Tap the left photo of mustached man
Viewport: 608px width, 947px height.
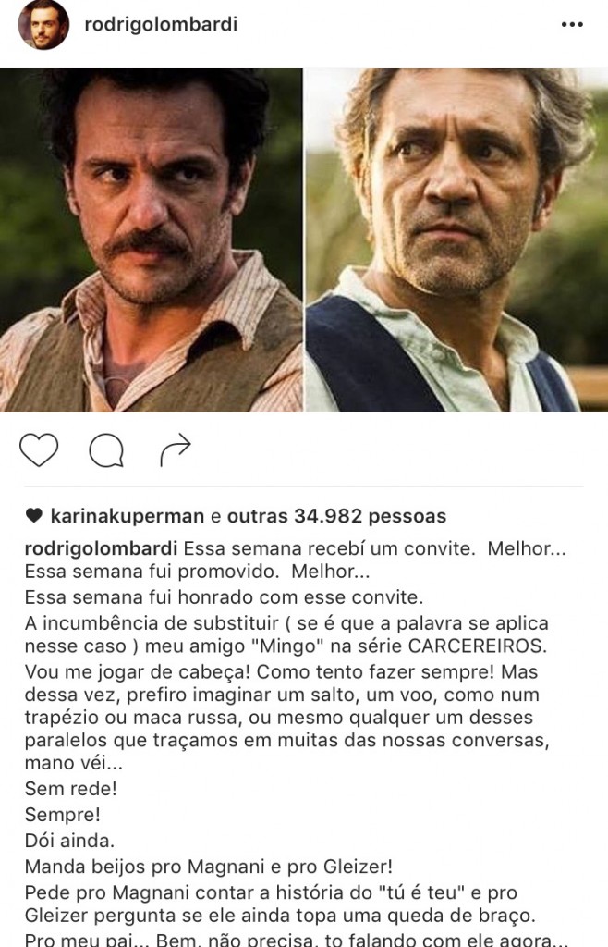coord(151,240)
